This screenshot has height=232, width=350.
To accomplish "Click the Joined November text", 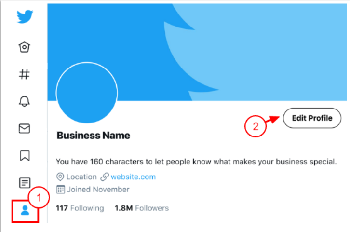I will coord(98,190).
